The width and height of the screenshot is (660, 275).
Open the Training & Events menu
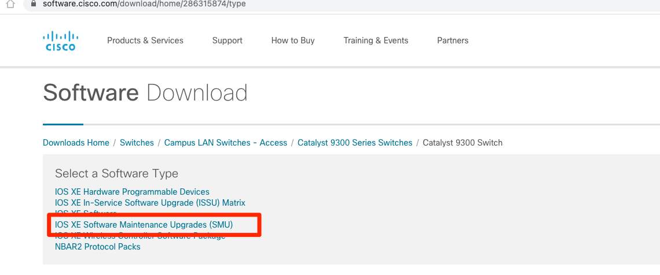pos(376,40)
